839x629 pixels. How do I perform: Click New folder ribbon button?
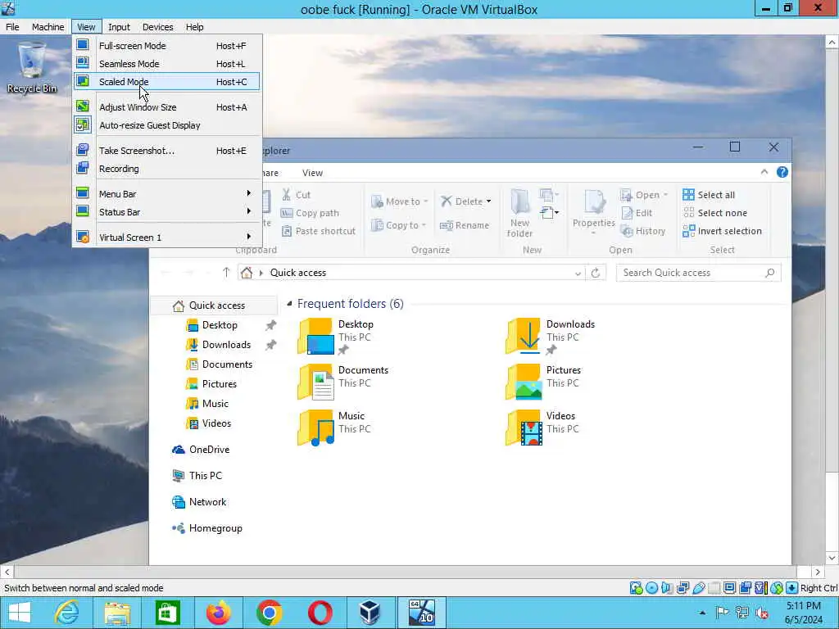coord(519,213)
